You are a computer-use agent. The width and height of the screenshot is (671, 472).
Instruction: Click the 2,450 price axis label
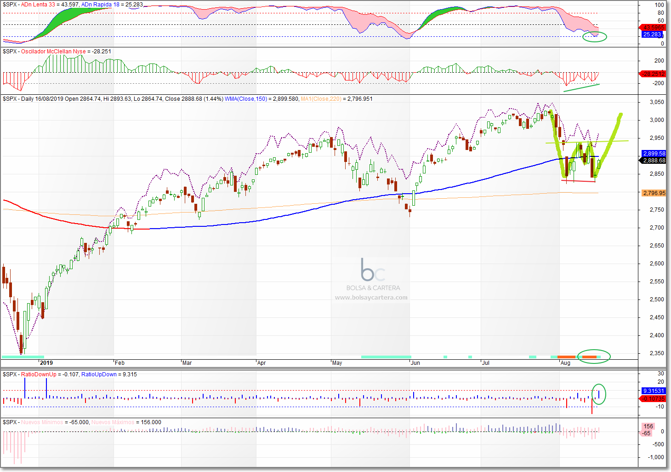656,317
